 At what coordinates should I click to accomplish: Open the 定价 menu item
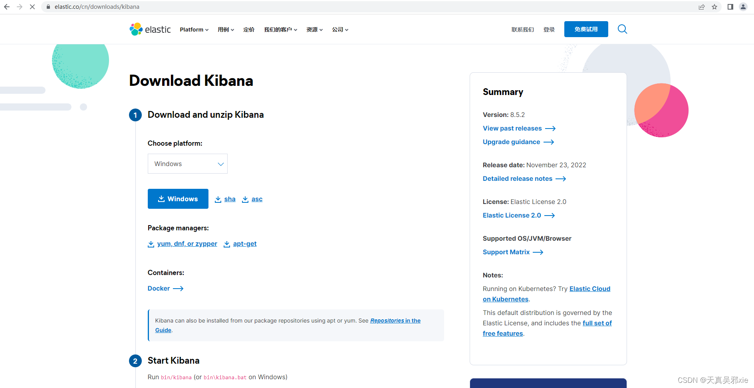[x=249, y=29]
